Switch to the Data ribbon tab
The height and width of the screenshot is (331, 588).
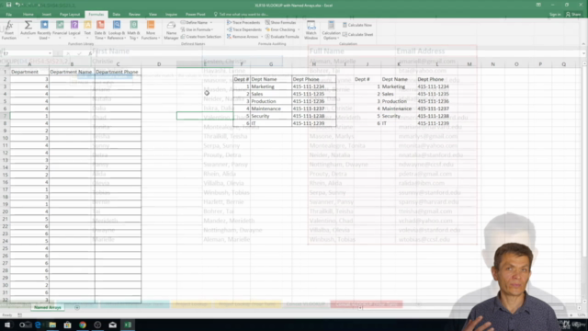[x=117, y=15]
